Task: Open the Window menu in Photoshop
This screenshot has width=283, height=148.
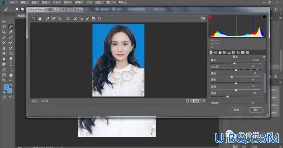Action: tap(111, 2)
